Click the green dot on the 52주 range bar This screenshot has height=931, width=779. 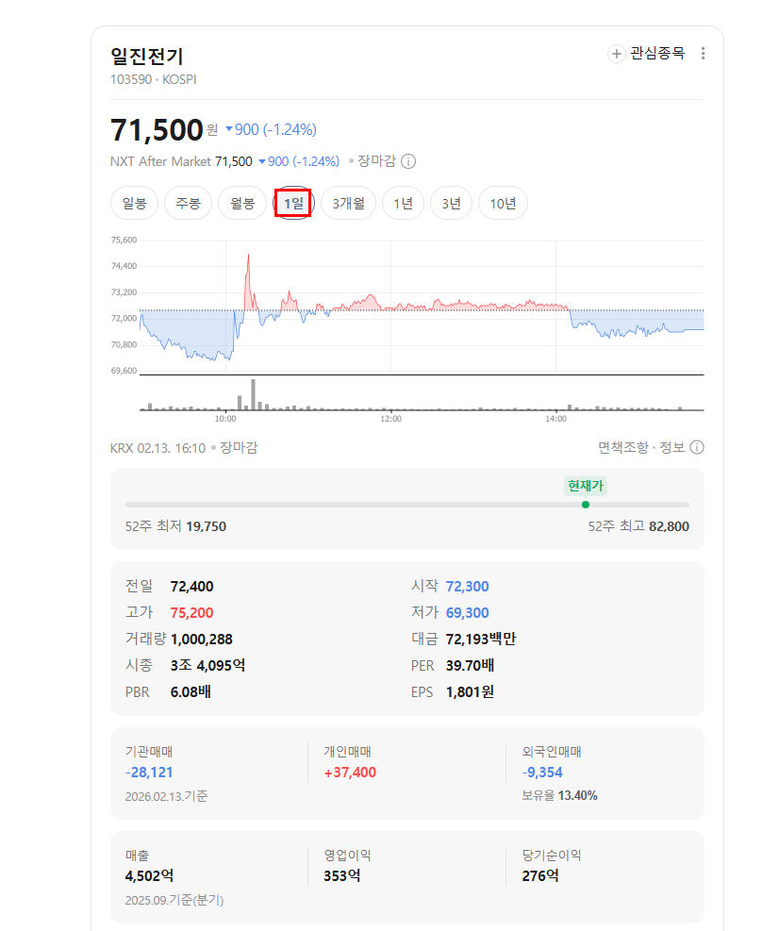pos(586,505)
